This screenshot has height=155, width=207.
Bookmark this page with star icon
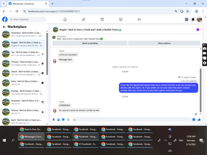coord(188,11)
